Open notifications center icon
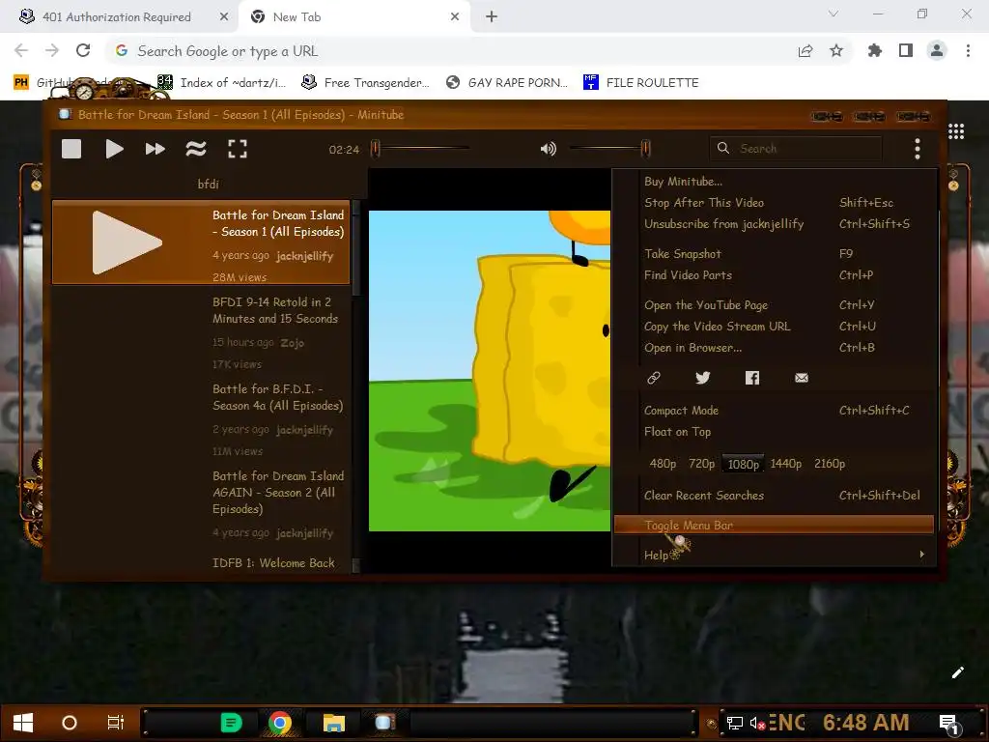 [x=950, y=724]
